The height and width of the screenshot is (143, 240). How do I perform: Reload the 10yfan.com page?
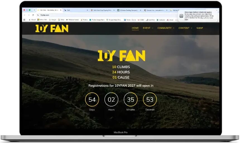coord(33,15)
